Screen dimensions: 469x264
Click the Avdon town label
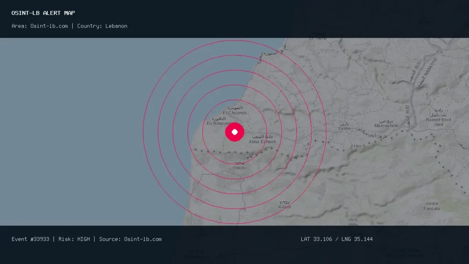click(284, 204)
